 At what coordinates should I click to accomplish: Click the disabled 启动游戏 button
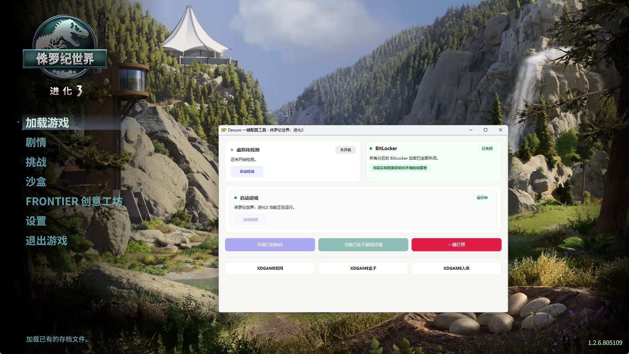pos(250,220)
